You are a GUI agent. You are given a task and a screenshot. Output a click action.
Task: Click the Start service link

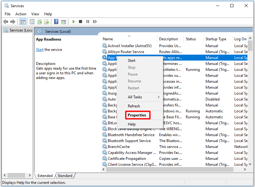[40, 50]
